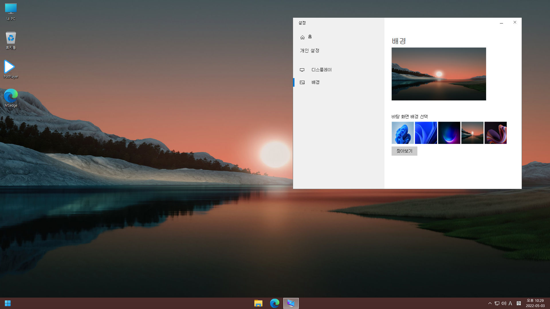Viewport: 550px width, 309px height.
Task: Open the 내 PC desktop icon
Action: (11, 12)
